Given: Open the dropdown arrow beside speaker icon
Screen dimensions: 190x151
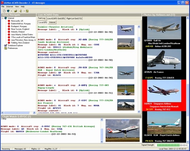Looking at the screenshot, I should coord(24,11).
